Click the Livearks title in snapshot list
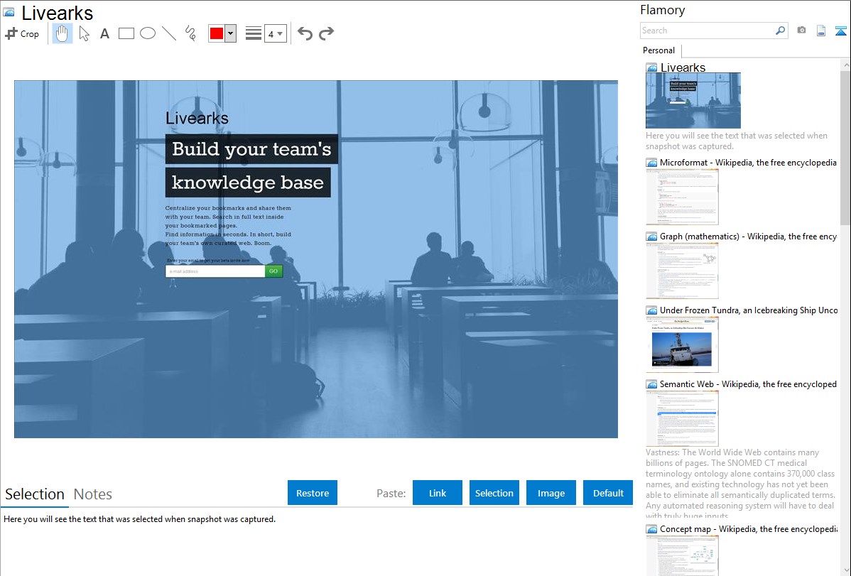This screenshot has width=851, height=576. pos(683,67)
